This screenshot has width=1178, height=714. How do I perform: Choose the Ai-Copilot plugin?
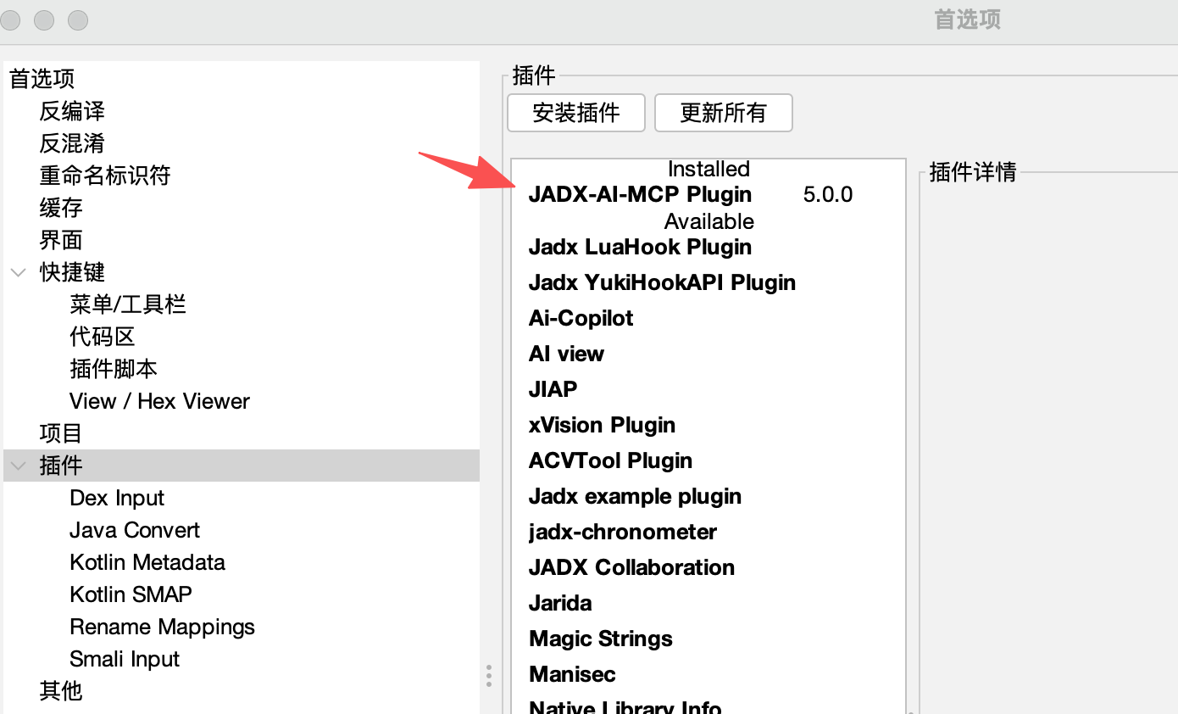[x=581, y=319]
